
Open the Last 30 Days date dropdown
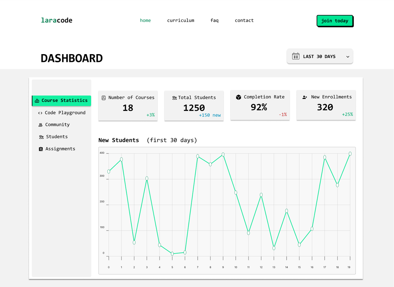click(x=320, y=56)
